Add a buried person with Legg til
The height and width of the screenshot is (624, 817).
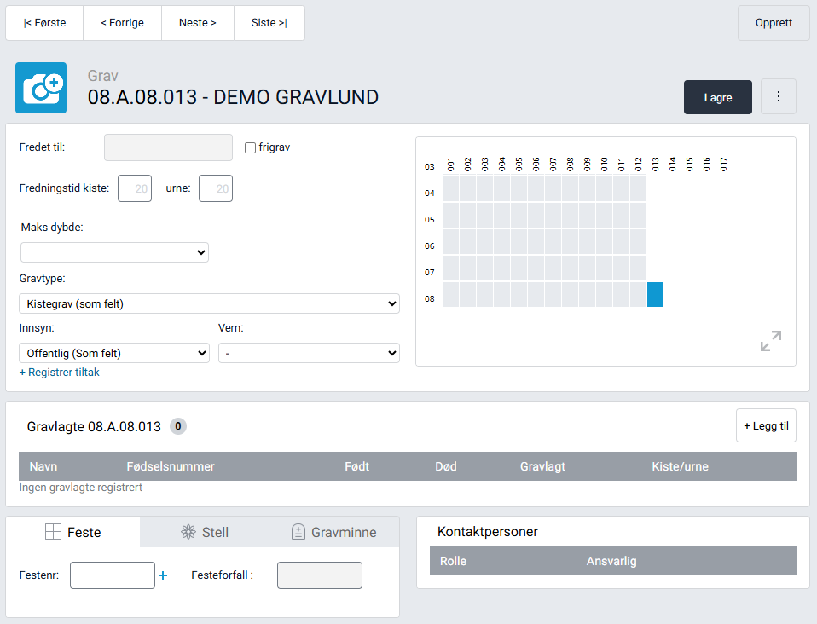pyautogui.click(x=766, y=425)
